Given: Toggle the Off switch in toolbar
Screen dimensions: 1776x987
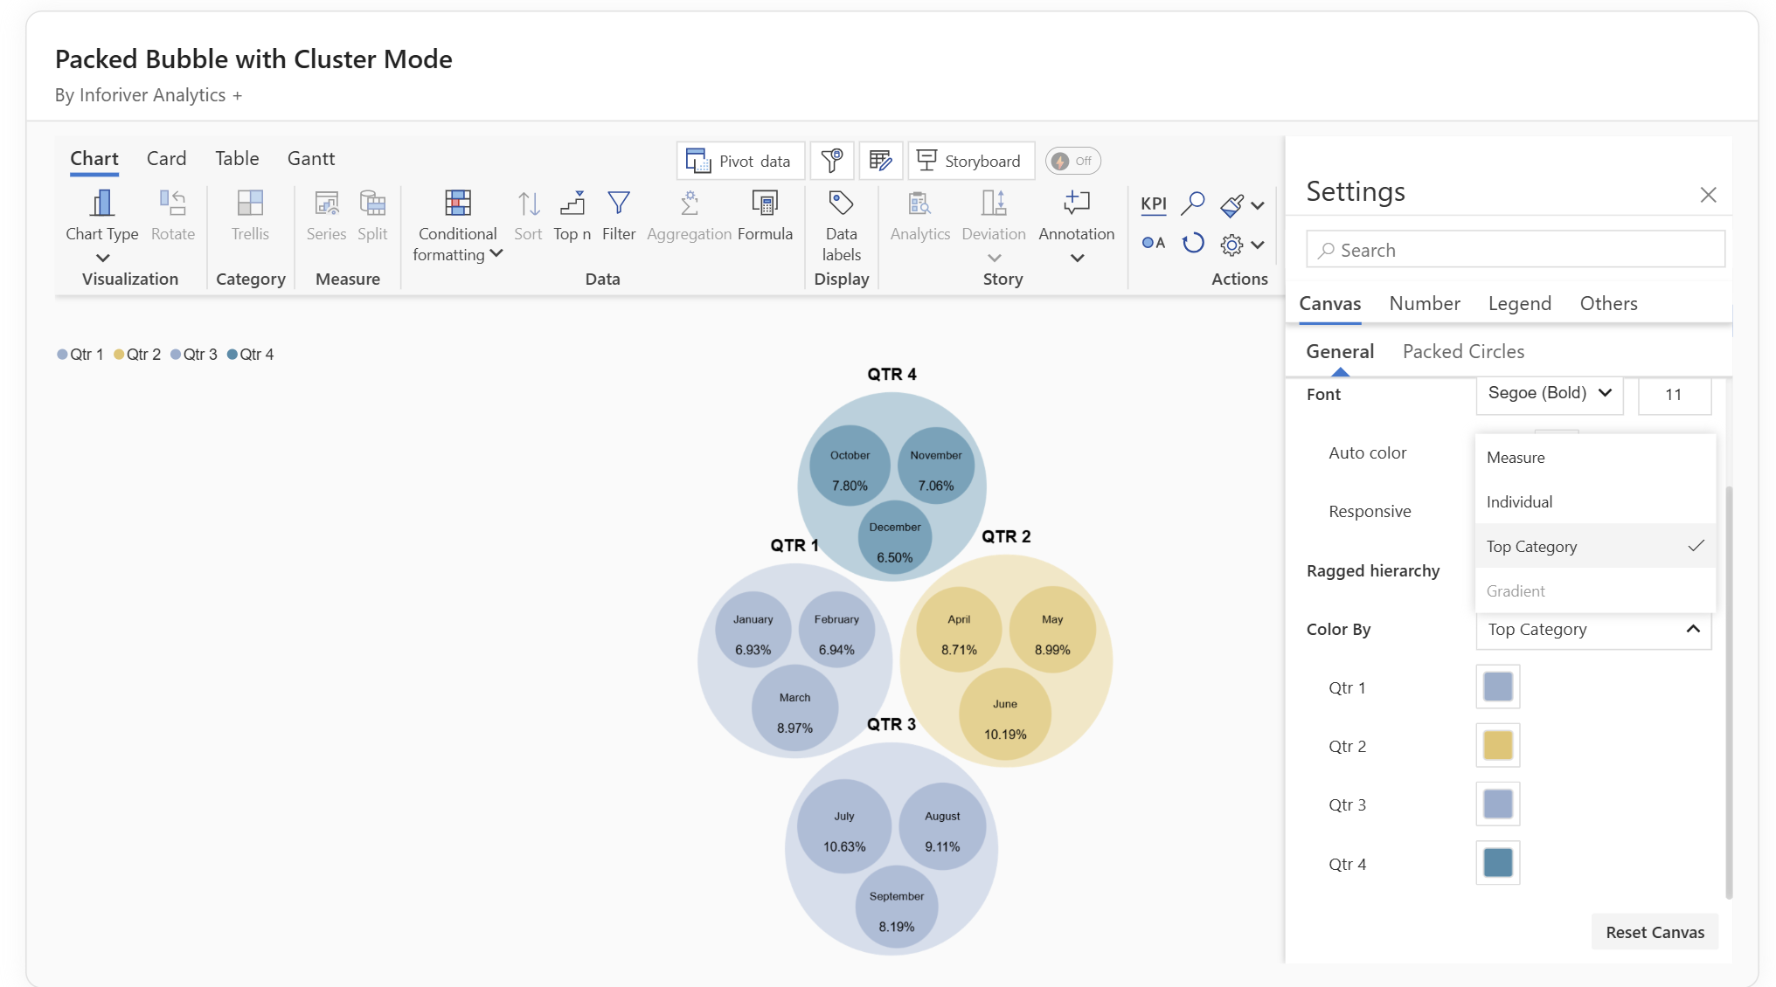Looking at the screenshot, I should point(1072,161).
